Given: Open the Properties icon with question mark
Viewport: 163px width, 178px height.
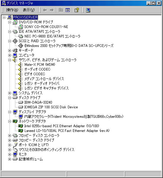Looking at the screenshot, I should pos(77,10).
